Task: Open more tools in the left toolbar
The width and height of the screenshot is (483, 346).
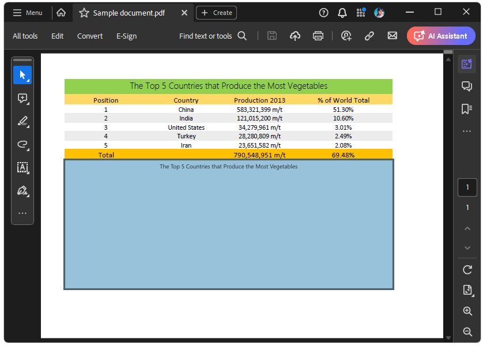Action: [22, 213]
